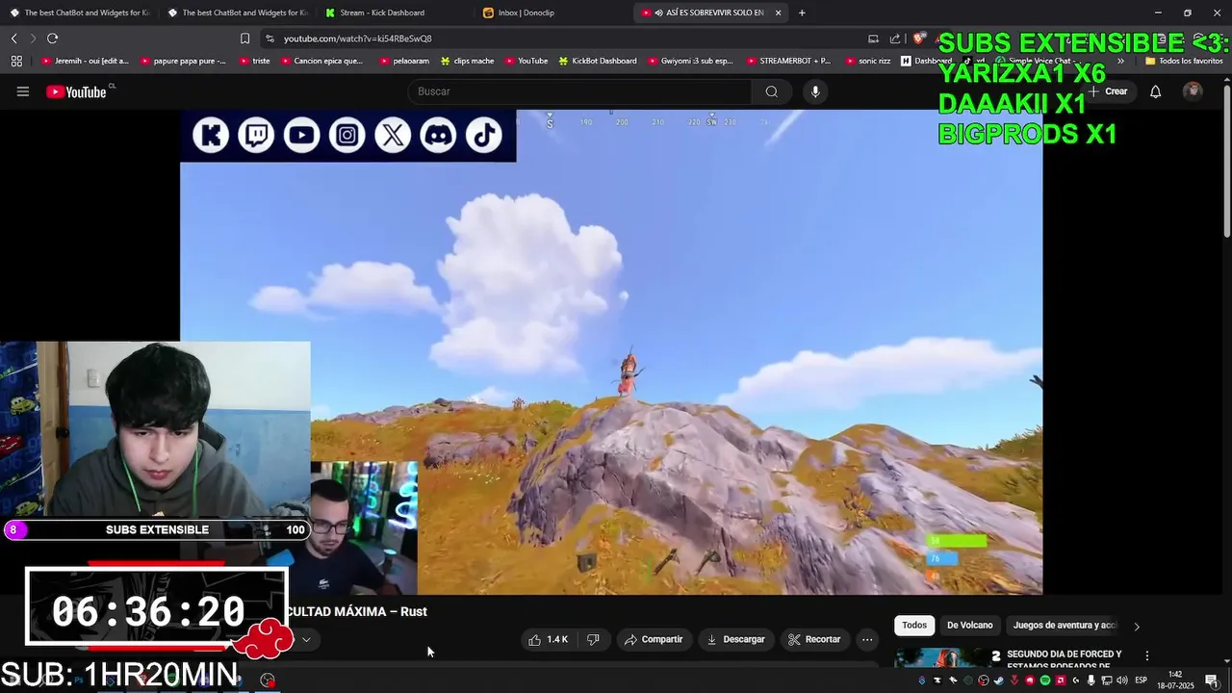Open the cast/screen icon in the address bar
Viewport: 1232px width, 693px height.
pyautogui.click(x=873, y=38)
